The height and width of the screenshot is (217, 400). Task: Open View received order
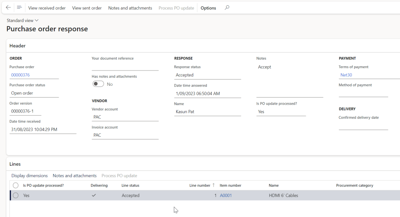point(47,8)
